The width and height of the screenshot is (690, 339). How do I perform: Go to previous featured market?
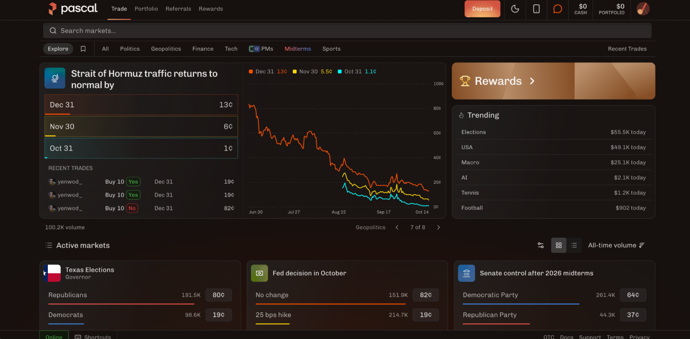pos(397,227)
